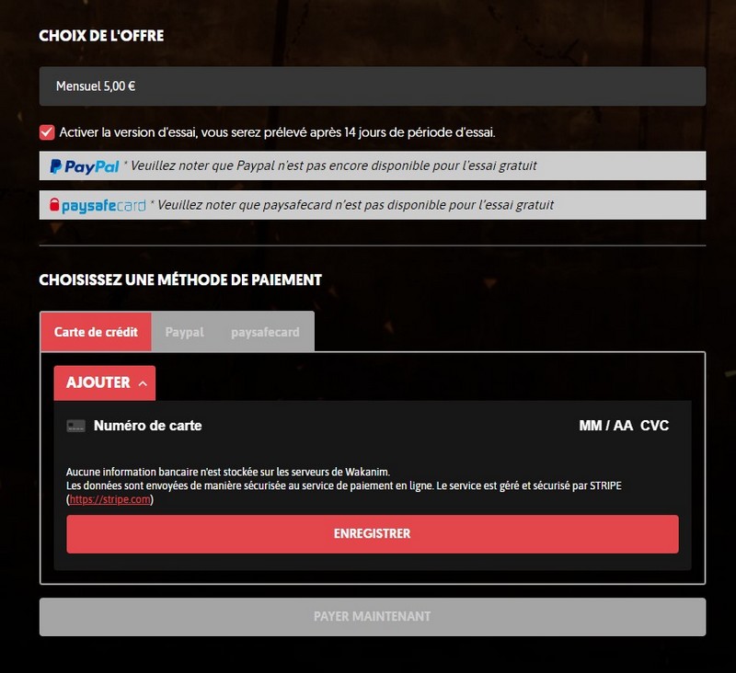Click the Paypal not available notice text
736x673 pixels.
click(330, 165)
